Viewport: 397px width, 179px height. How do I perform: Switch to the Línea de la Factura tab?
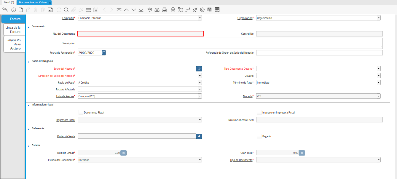pyautogui.click(x=14, y=30)
